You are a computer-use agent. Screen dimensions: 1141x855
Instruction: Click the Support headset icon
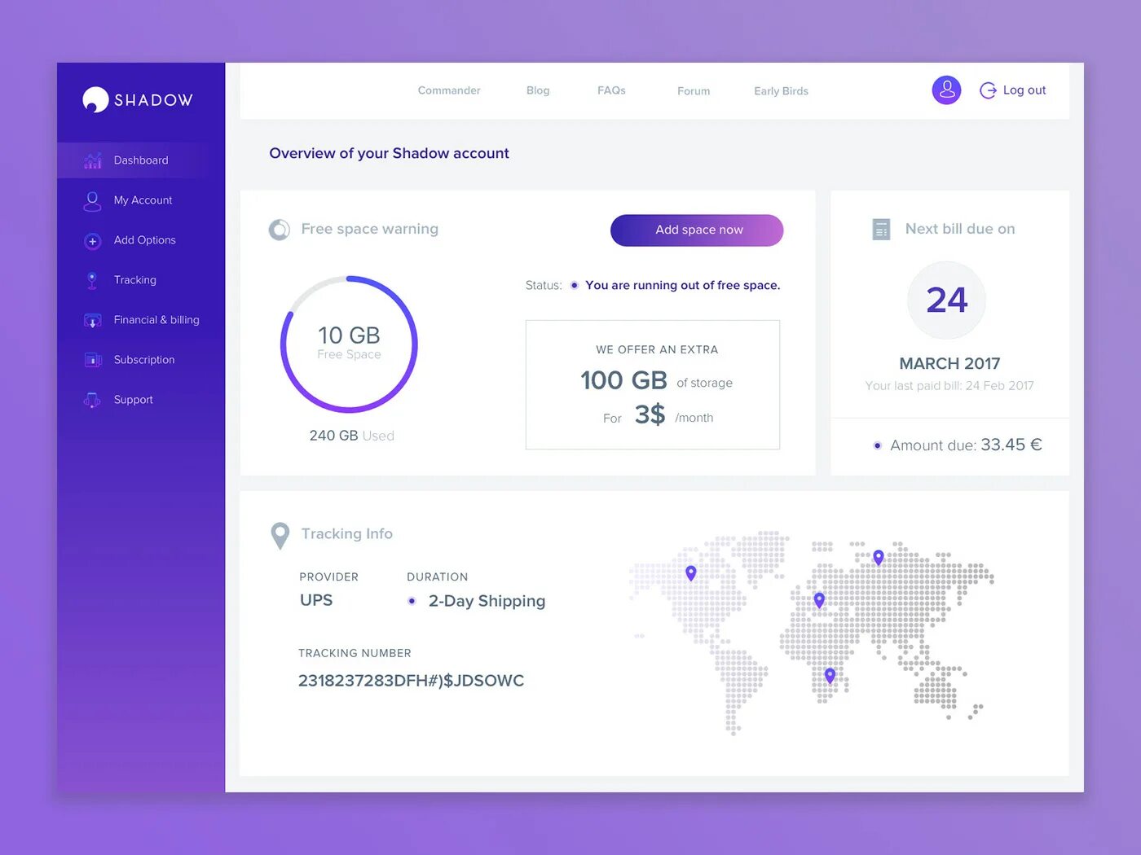(x=93, y=400)
